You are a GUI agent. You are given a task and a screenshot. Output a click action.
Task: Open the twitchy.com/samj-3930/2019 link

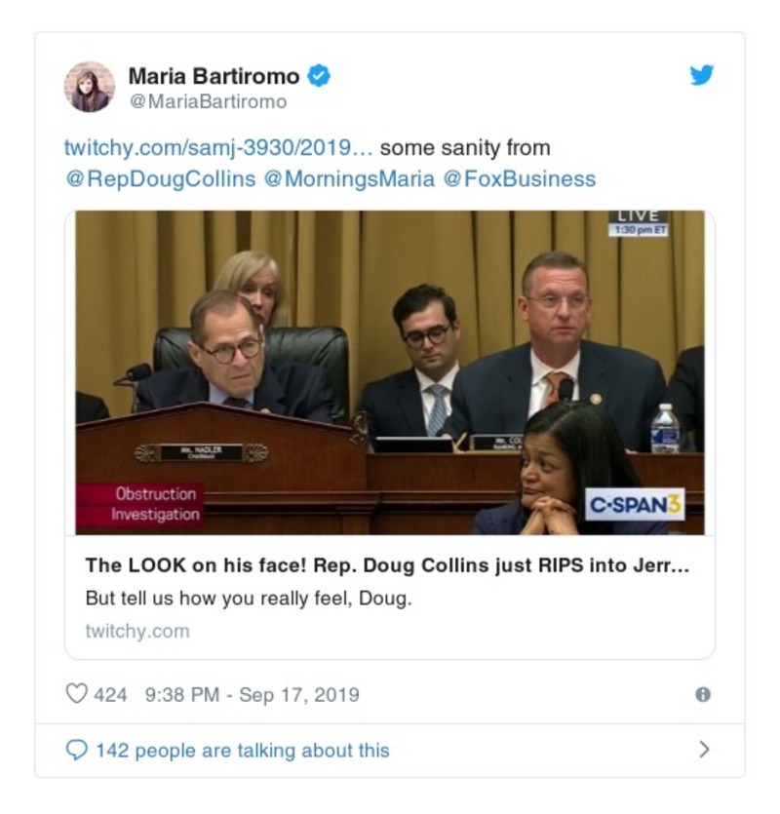click(x=218, y=148)
